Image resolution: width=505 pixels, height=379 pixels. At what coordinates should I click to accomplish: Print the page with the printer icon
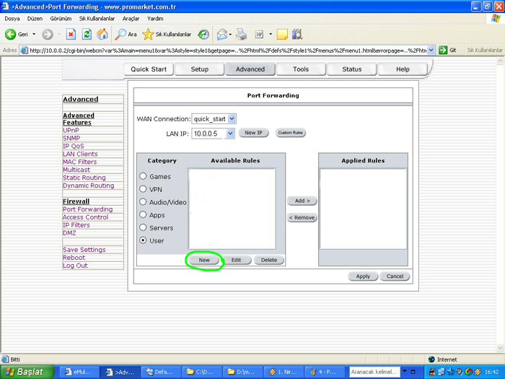click(241, 34)
